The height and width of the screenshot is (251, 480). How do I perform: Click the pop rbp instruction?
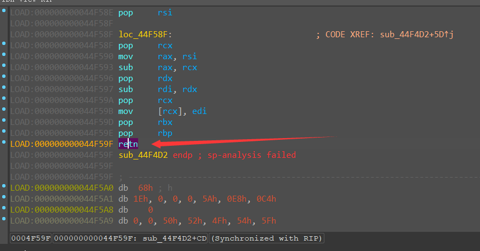(x=145, y=134)
